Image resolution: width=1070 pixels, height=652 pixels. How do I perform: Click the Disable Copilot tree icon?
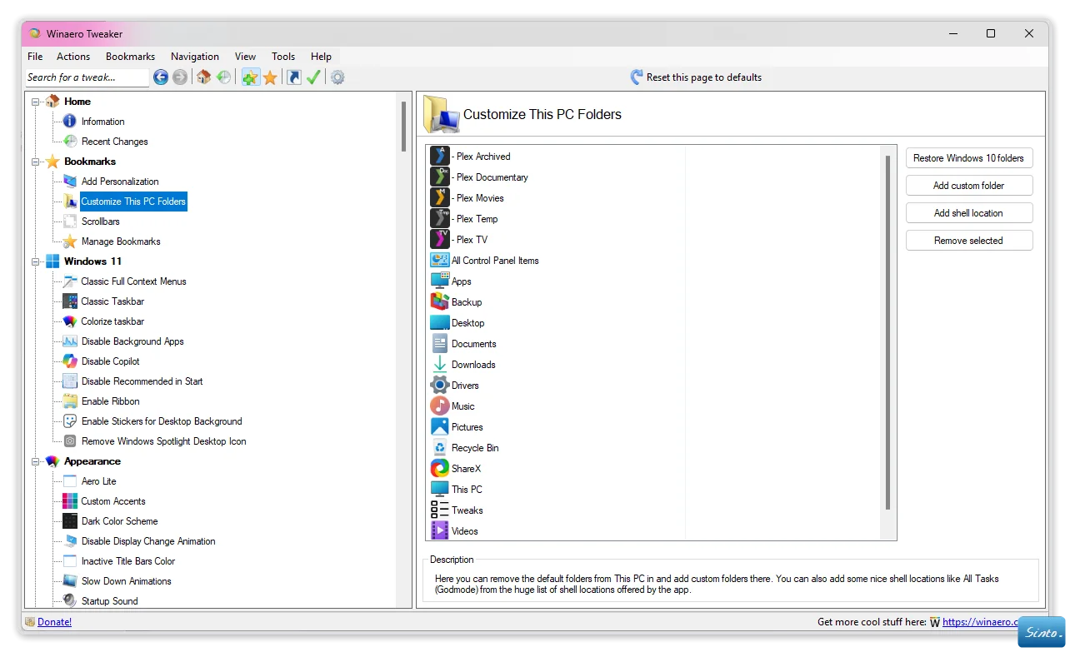click(x=70, y=361)
